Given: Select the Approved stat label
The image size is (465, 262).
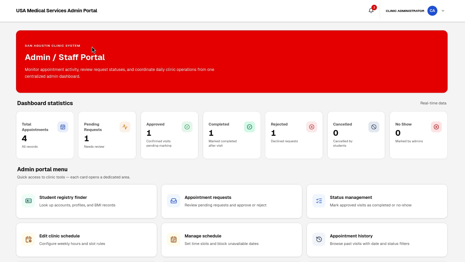Looking at the screenshot, I should click(x=155, y=124).
